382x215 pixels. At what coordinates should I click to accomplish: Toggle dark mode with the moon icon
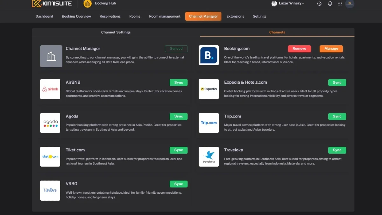click(x=320, y=4)
